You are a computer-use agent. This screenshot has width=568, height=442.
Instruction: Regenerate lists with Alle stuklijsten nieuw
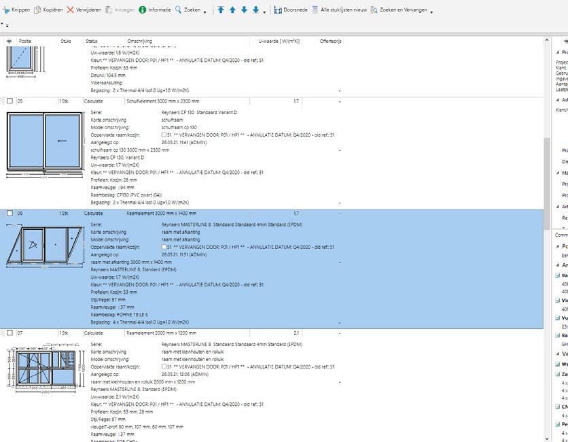point(340,10)
